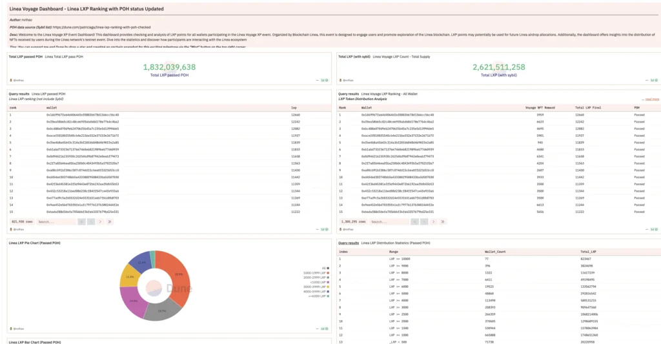Click 'Linea LXP Bar Chart (Passed POH)' title
This screenshot has height=344, width=661.
[x=35, y=342]
